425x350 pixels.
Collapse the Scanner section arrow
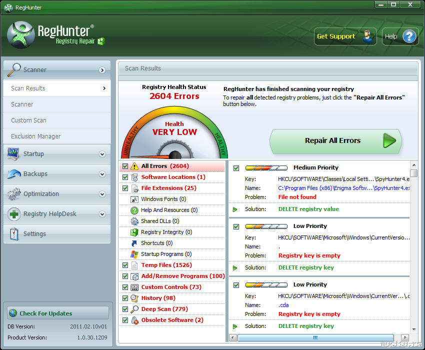(x=102, y=70)
